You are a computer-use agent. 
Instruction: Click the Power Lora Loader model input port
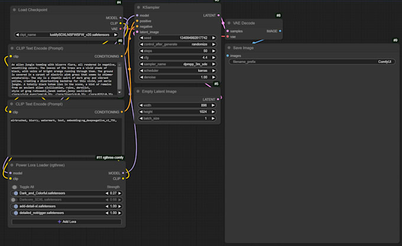pos(11,173)
